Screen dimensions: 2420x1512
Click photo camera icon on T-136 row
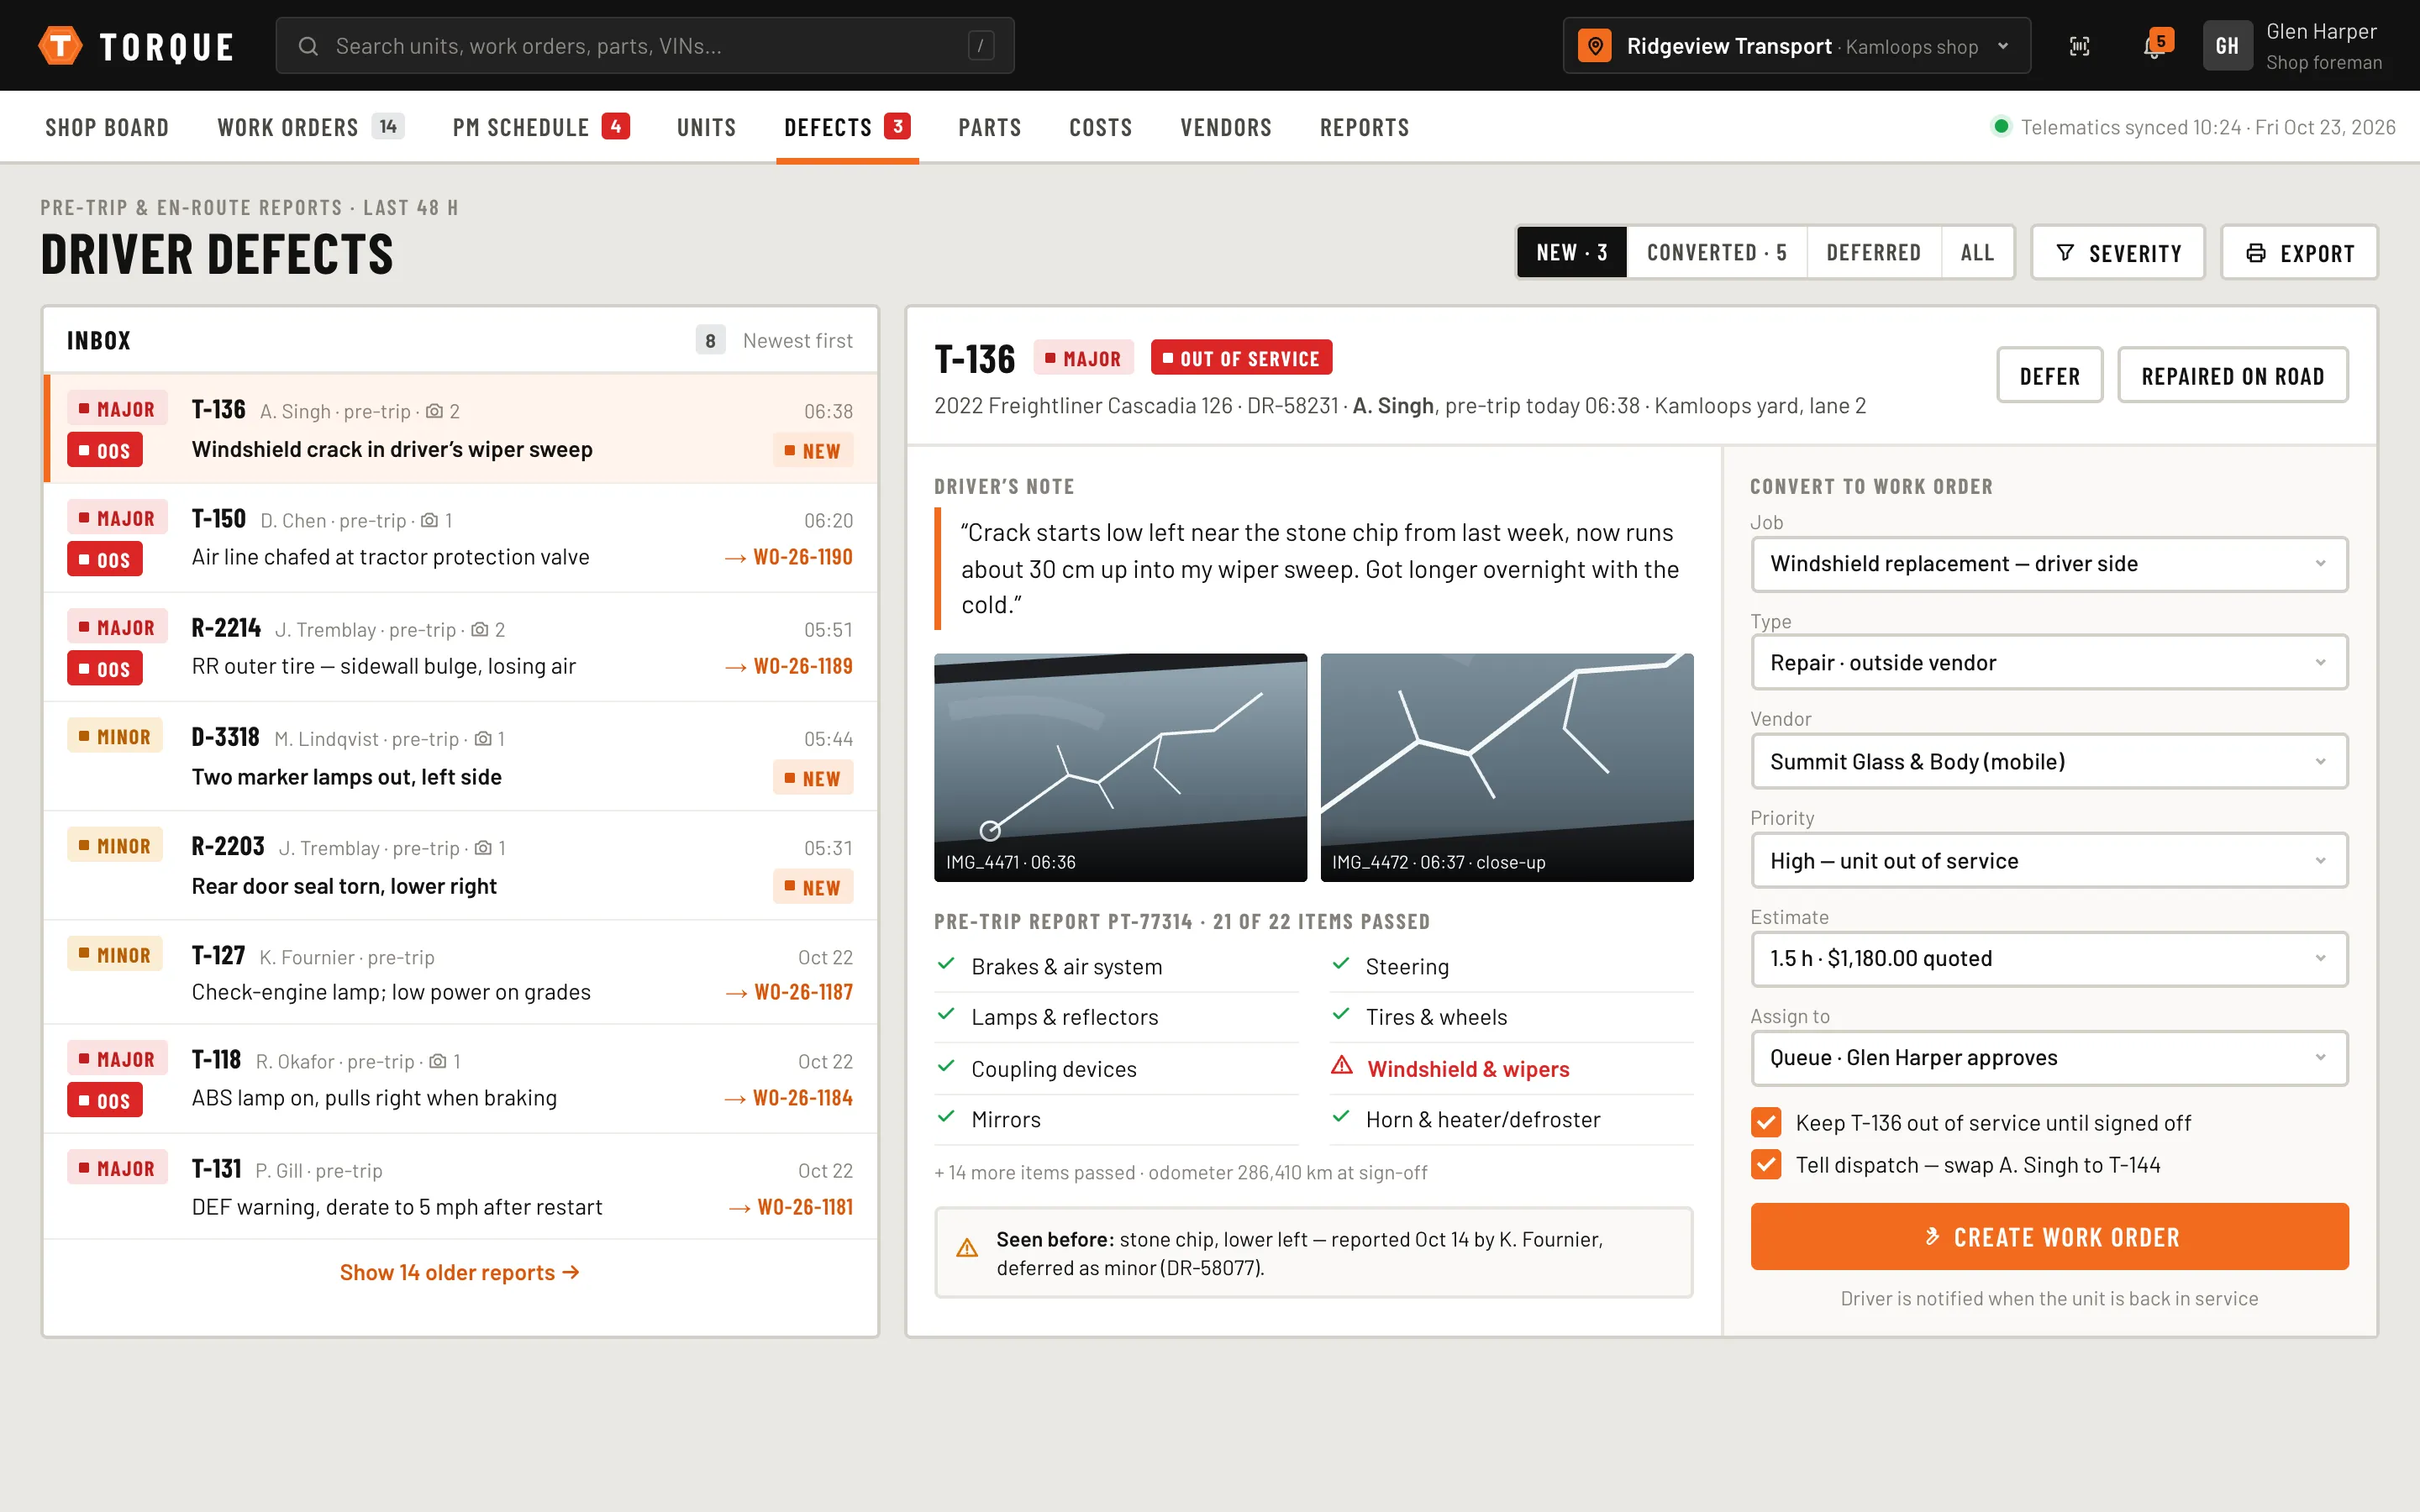click(x=434, y=411)
